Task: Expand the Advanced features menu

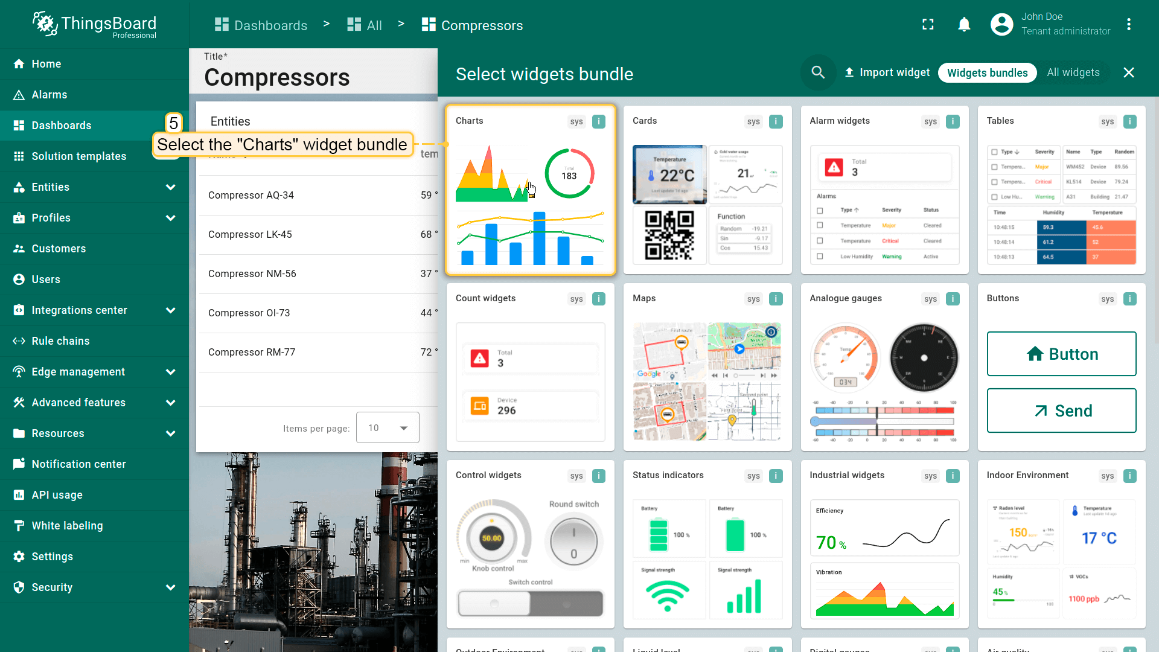Action: 170,403
